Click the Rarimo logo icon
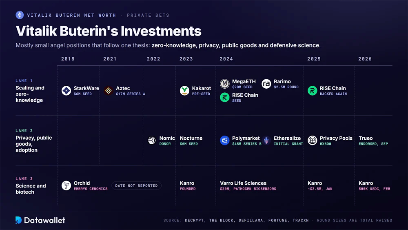 [266, 84]
